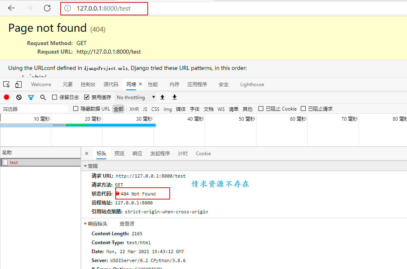
Task: Open network search magnifier icon
Action: click(43, 97)
